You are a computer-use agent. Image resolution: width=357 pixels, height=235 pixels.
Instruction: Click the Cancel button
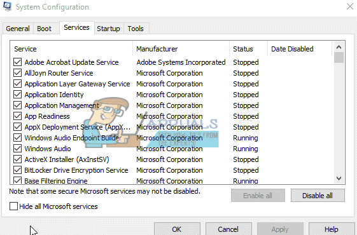click(x=228, y=229)
